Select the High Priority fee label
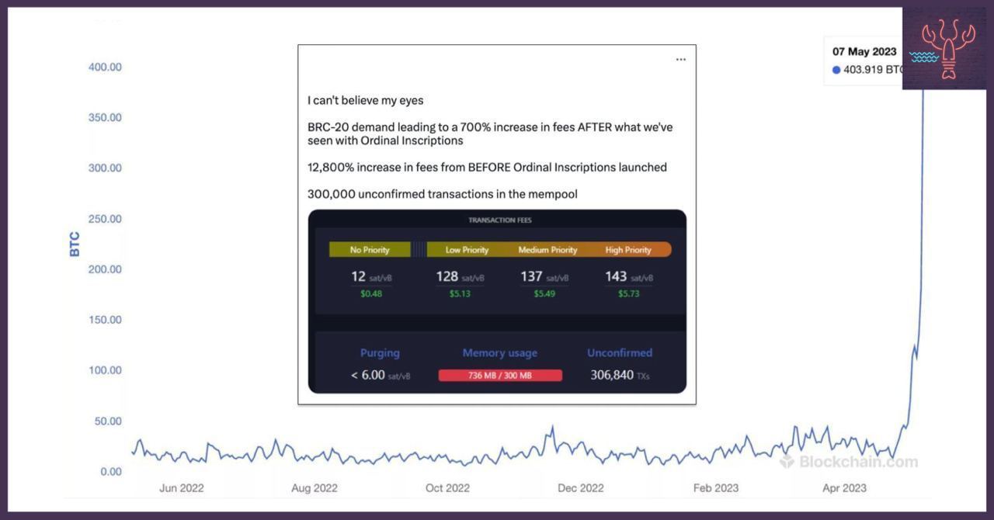 (x=629, y=250)
